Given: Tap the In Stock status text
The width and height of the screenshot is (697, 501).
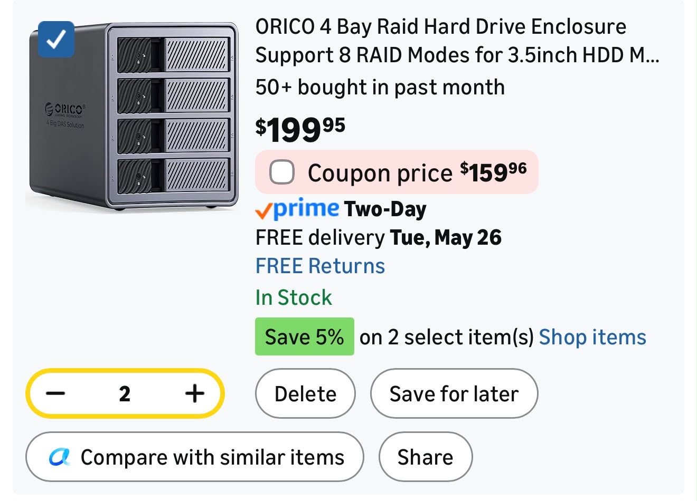Looking at the screenshot, I should coord(294,297).
